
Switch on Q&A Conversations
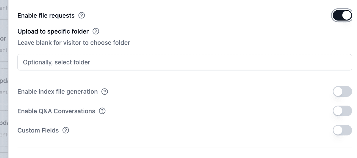342,111
